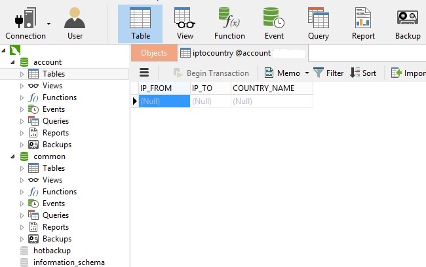Expand Tables under account

pyautogui.click(x=22, y=74)
